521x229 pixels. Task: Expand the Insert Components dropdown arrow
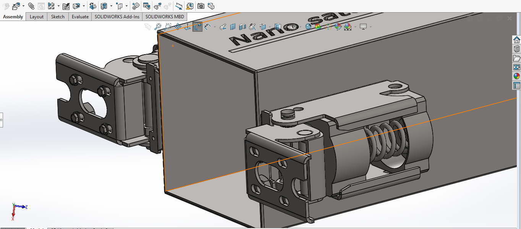(24, 6)
